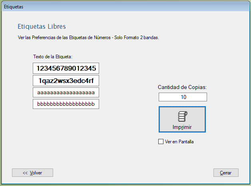Focus the field containing 123456789012345
Screen dimensions: 251x186
pos(66,68)
